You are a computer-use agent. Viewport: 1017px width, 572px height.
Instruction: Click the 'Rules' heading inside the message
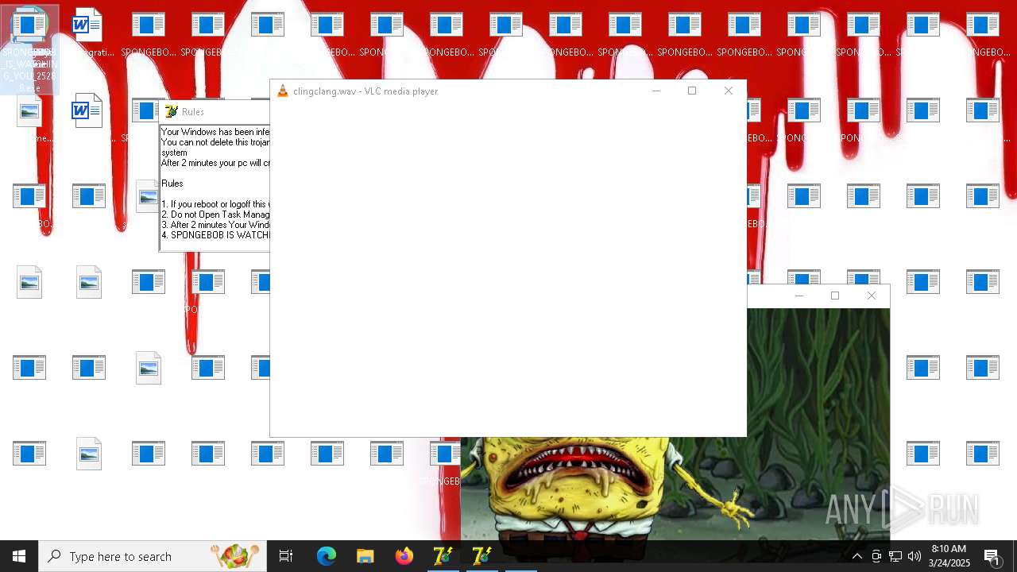tap(172, 184)
